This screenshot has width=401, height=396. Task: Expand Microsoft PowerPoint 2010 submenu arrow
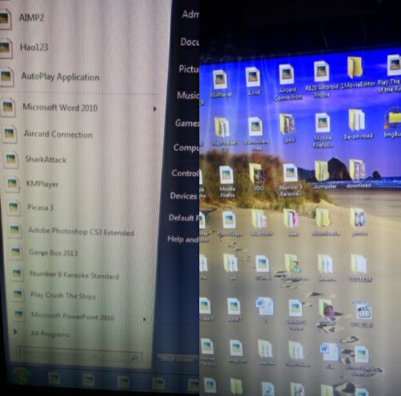pos(145,319)
